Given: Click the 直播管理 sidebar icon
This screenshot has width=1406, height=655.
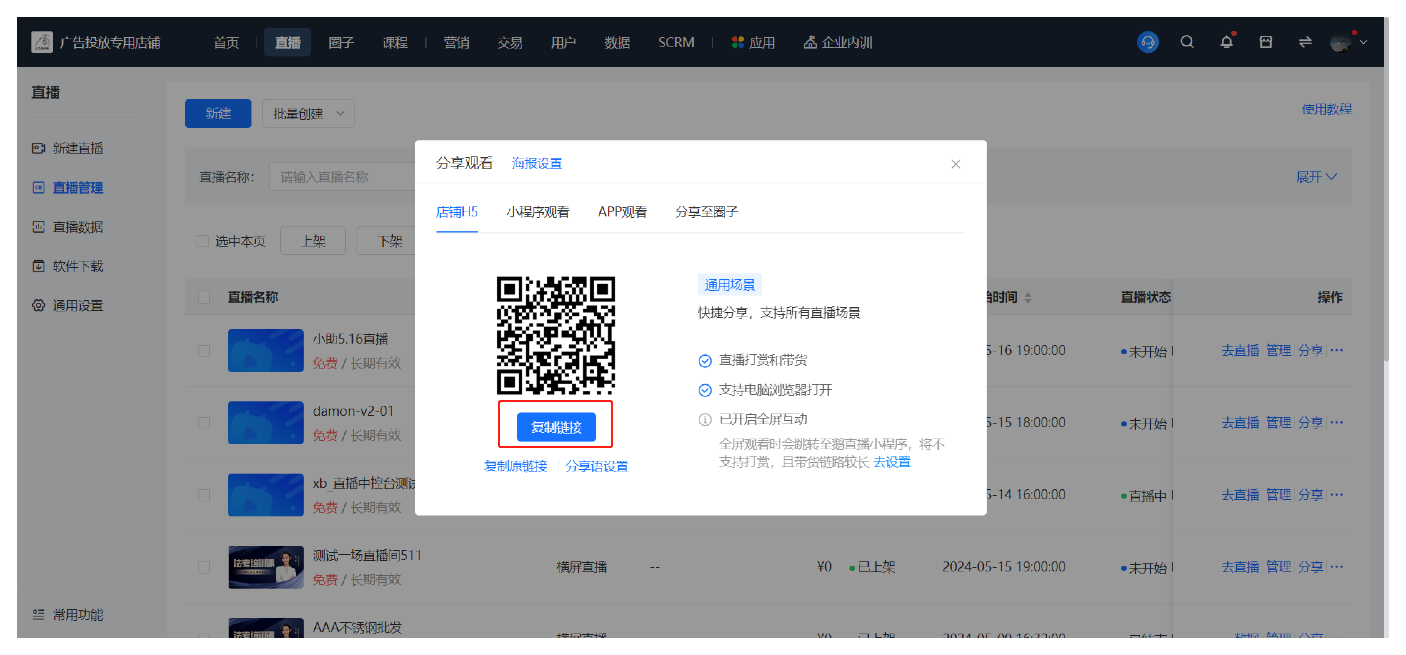Looking at the screenshot, I should coord(38,187).
